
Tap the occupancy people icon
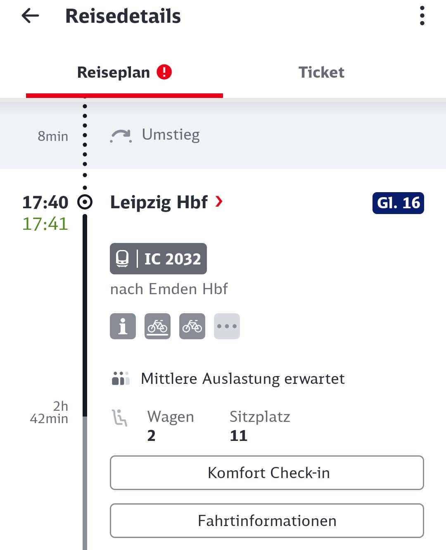(121, 378)
